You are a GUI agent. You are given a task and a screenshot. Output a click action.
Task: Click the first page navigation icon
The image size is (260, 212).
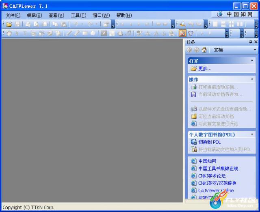123,24
